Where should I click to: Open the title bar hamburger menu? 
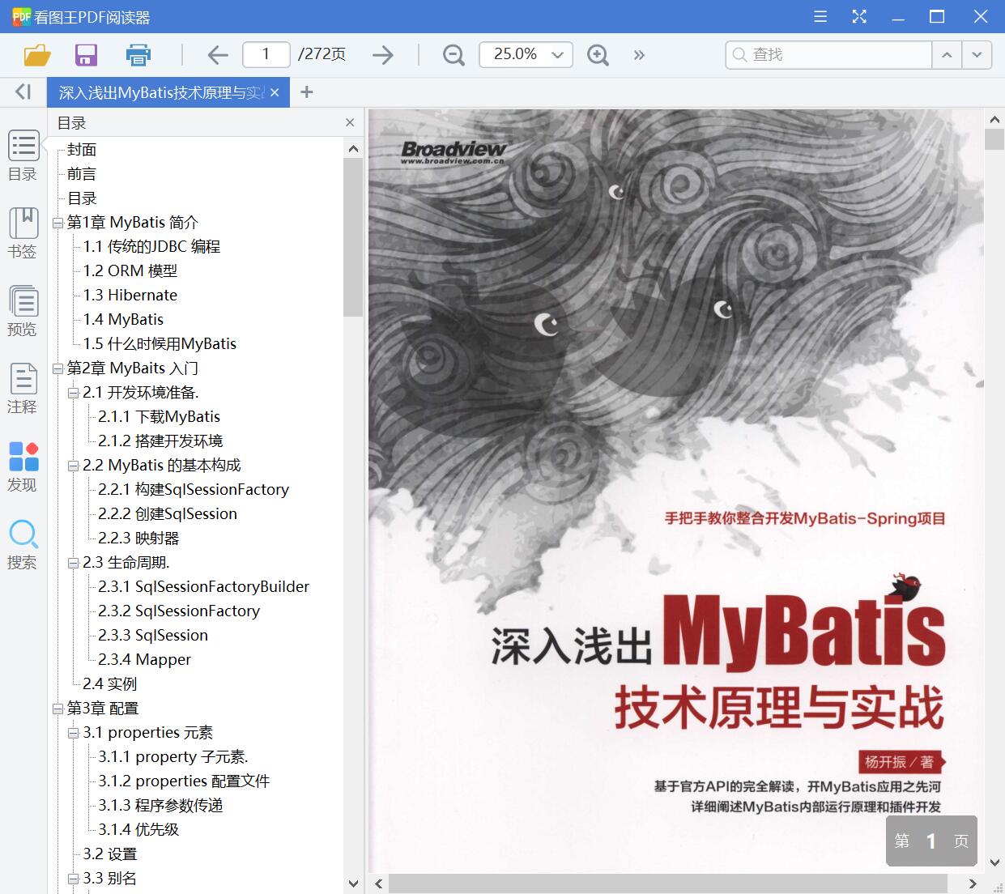pos(820,16)
